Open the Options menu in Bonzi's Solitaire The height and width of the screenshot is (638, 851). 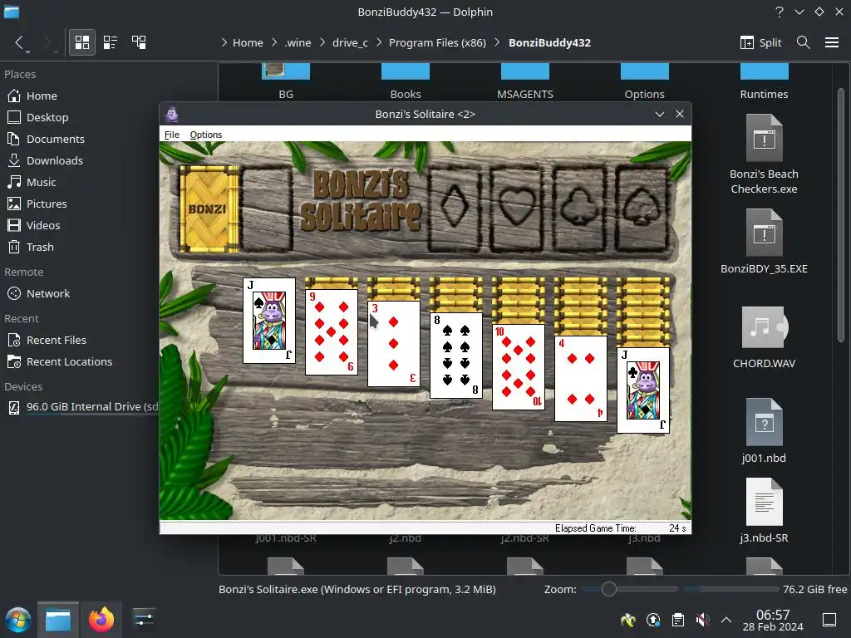pos(206,135)
